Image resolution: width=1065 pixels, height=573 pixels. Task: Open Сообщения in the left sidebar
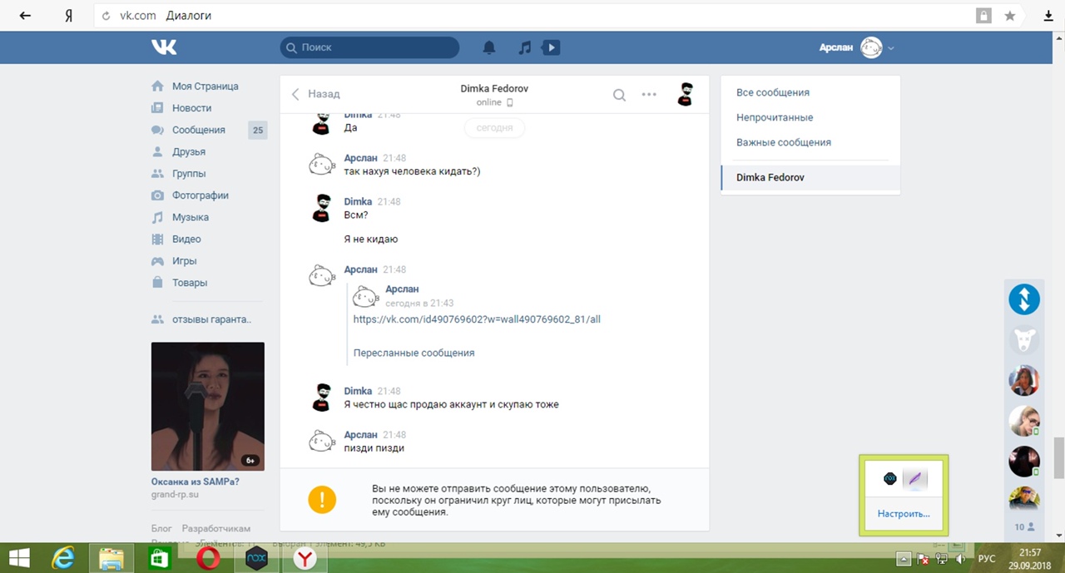(x=198, y=130)
